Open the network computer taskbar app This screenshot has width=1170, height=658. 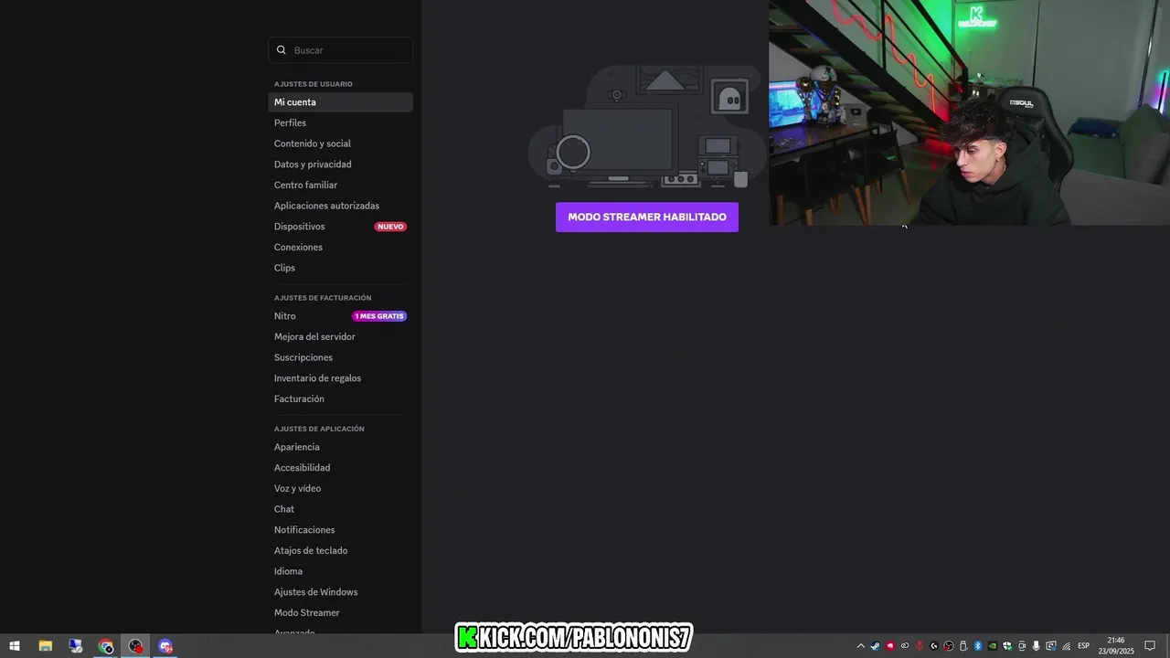pyautogui.click(x=76, y=646)
